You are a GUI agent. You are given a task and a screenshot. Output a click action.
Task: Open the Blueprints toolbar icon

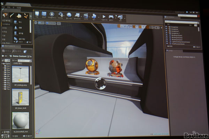tap(77, 16)
